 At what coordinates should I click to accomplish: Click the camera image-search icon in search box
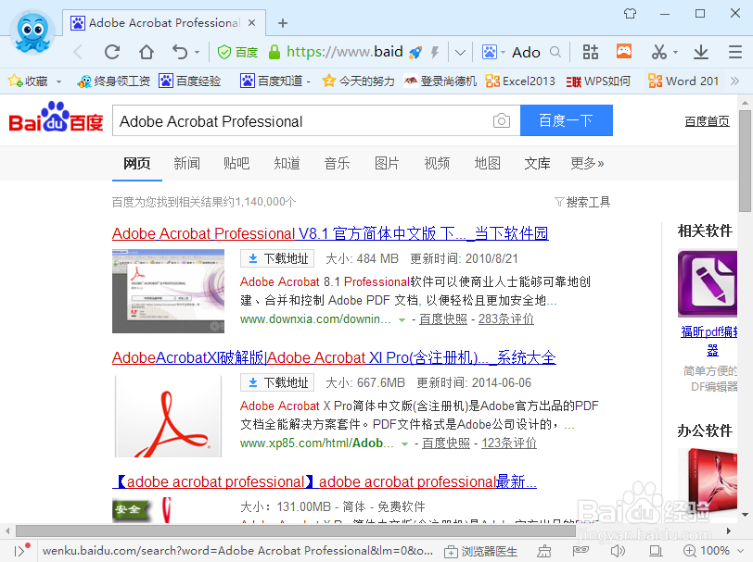coord(502,120)
